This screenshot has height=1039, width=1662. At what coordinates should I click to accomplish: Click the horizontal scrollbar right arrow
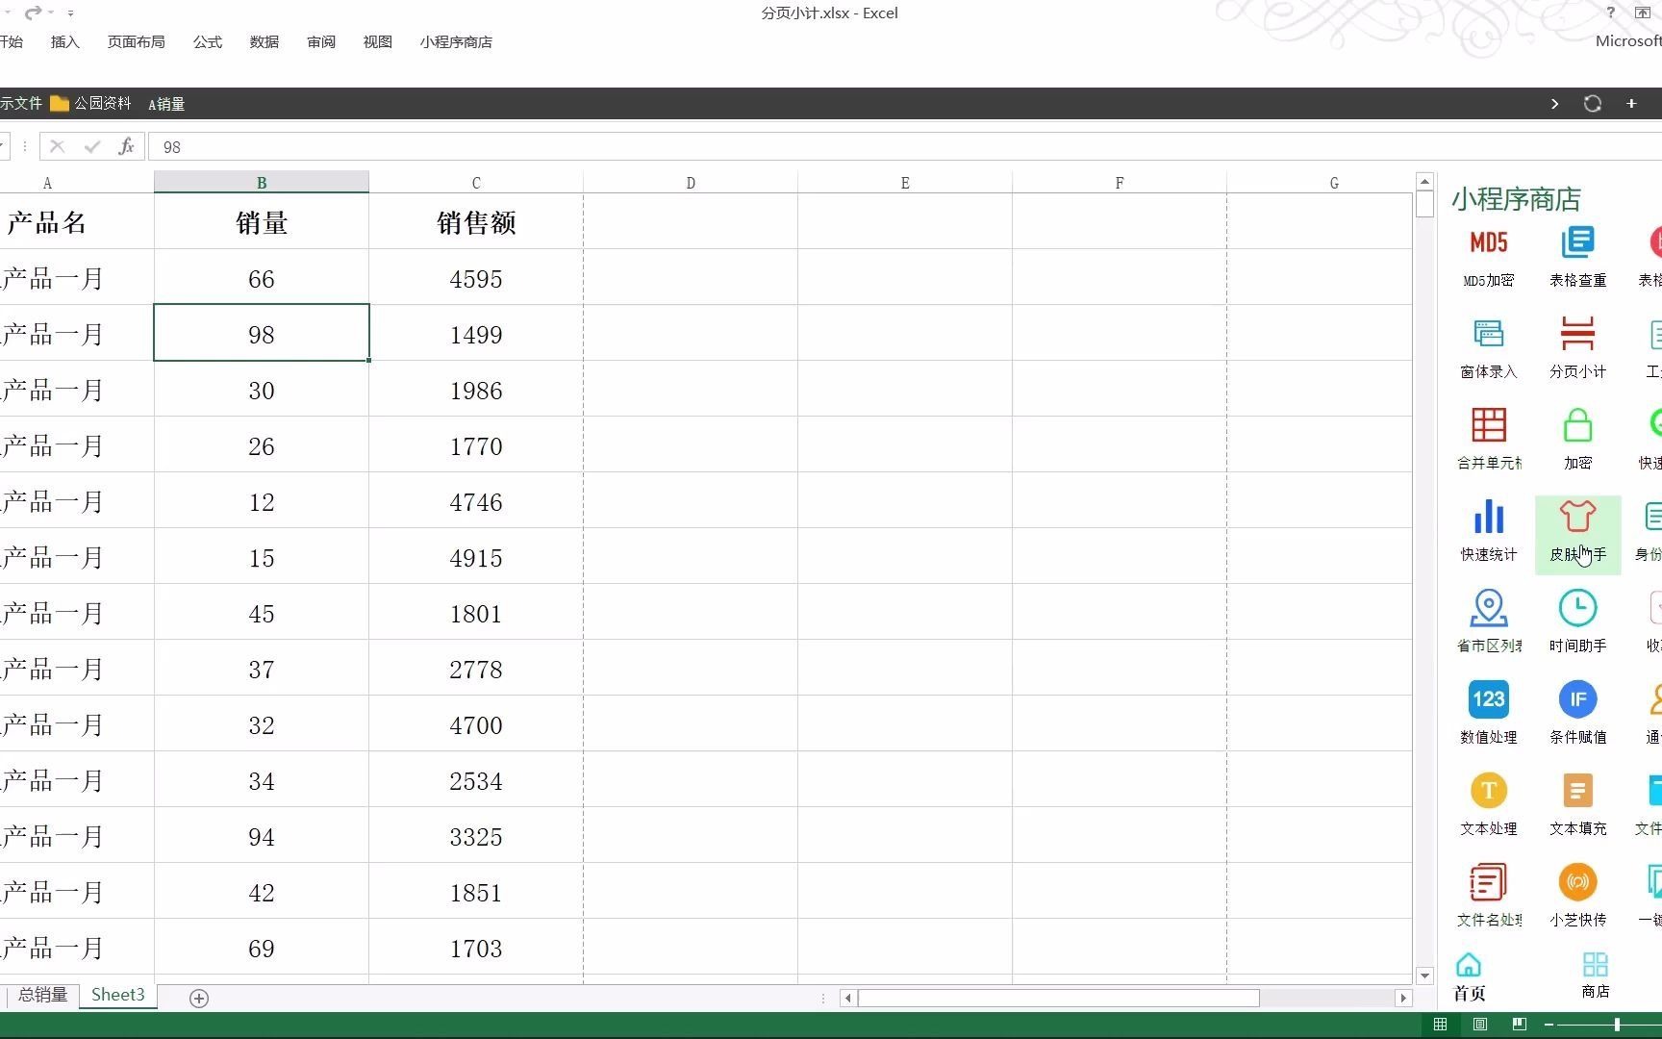pos(1403,998)
